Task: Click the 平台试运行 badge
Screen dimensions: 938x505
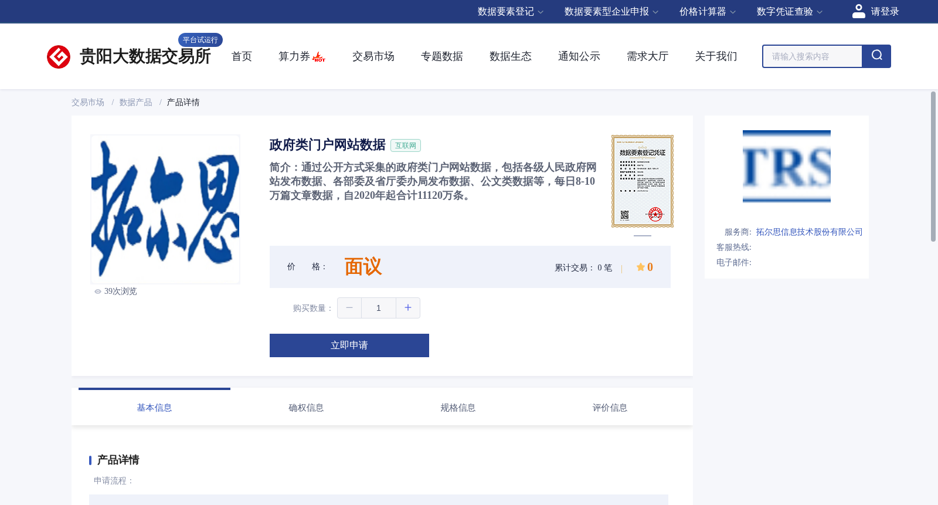Action: point(200,40)
